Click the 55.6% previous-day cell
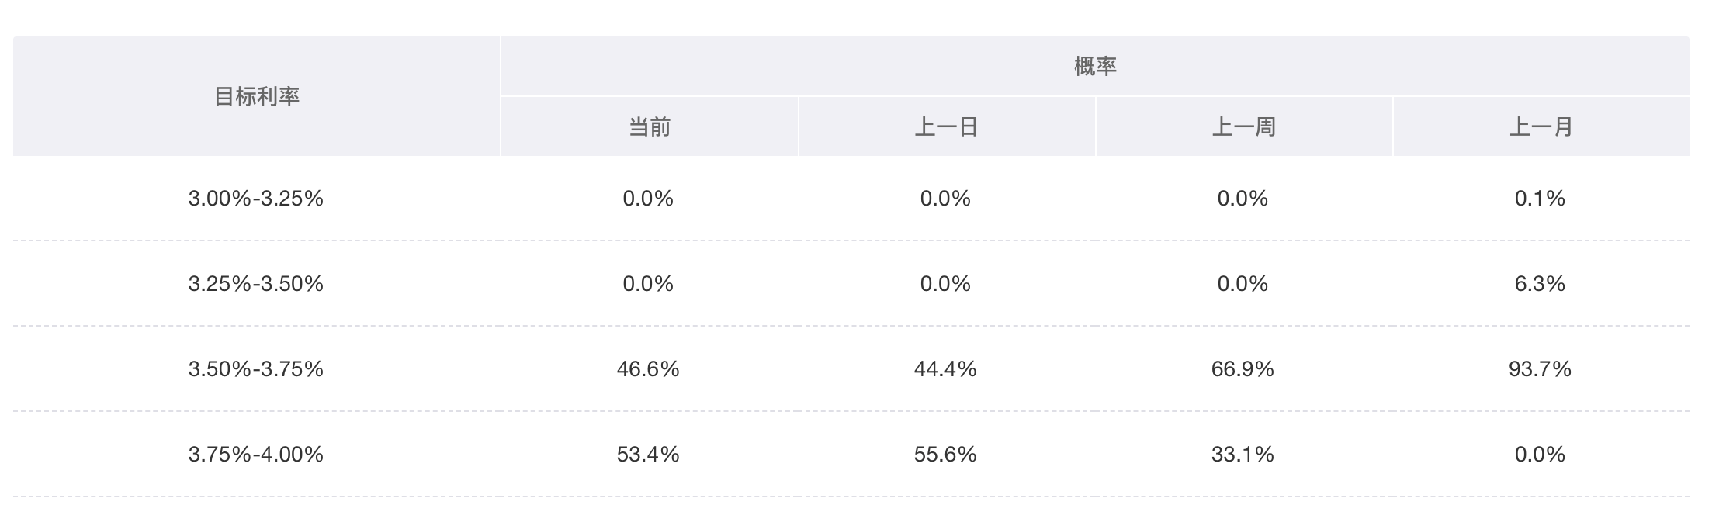1726x512 pixels. pyautogui.click(x=945, y=455)
